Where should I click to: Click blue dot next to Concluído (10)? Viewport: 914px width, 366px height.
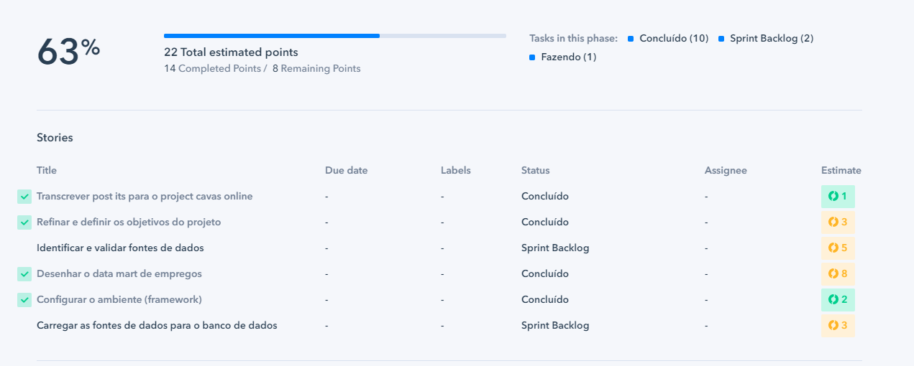pyautogui.click(x=631, y=39)
